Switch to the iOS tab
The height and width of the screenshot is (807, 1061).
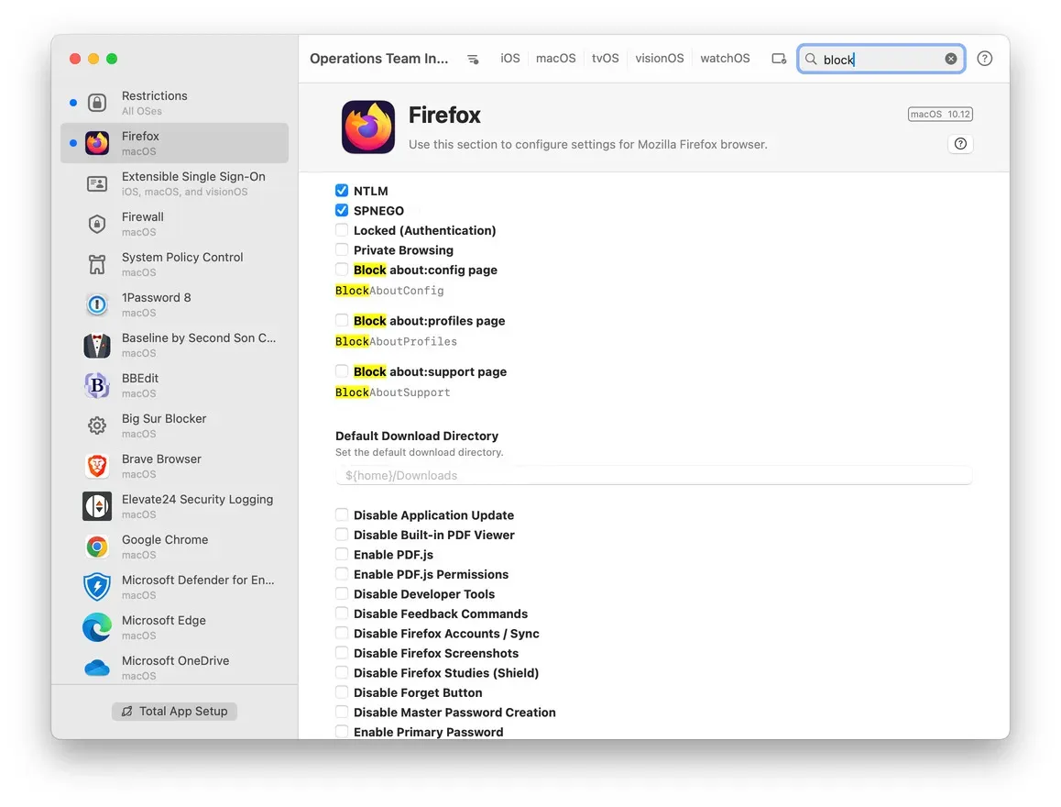(x=509, y=57)
